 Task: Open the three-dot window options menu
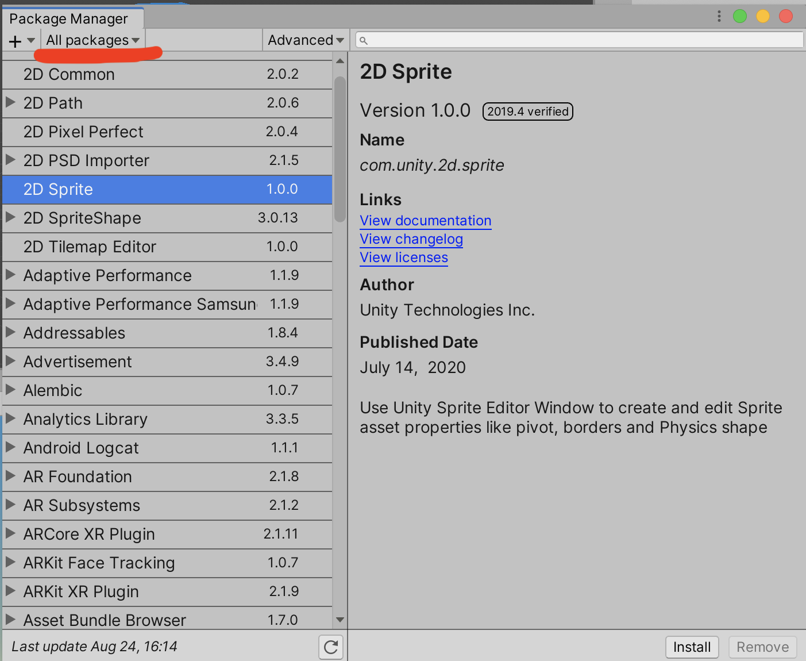tap(719, 16)
